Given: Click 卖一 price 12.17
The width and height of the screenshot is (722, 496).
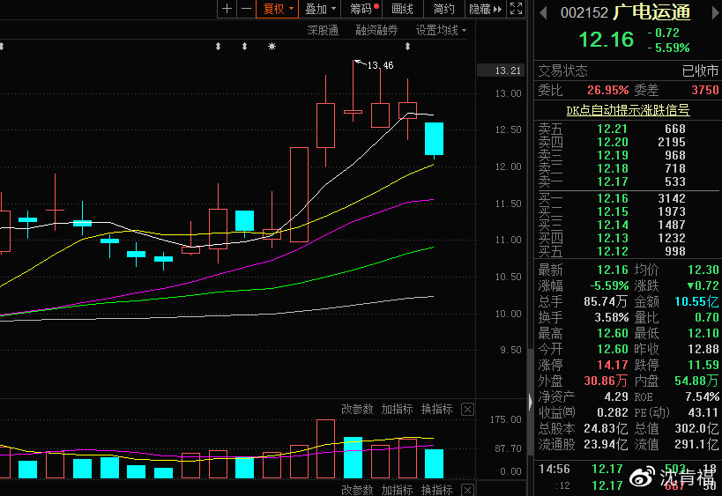Looking at the screenshot, I should [x=613, y=181].
